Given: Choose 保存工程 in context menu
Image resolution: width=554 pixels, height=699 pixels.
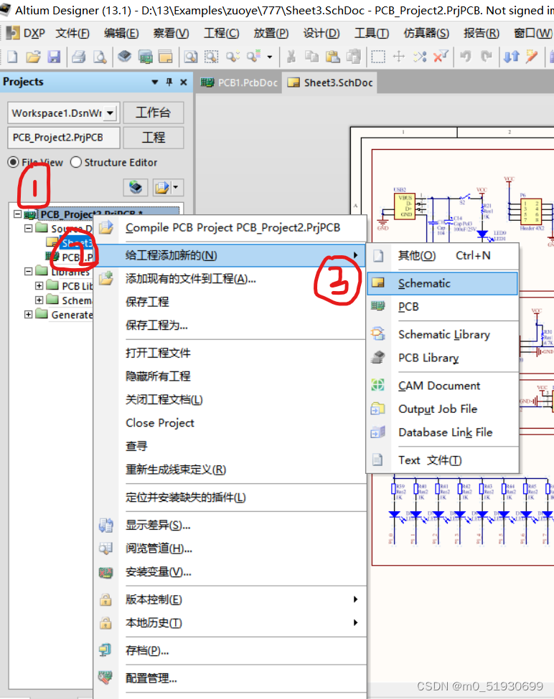Looking at the screenshot, I should [x=230, y=303].
